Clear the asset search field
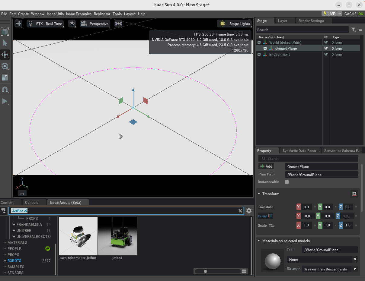 pyautogui.click(x=240, y=211)
